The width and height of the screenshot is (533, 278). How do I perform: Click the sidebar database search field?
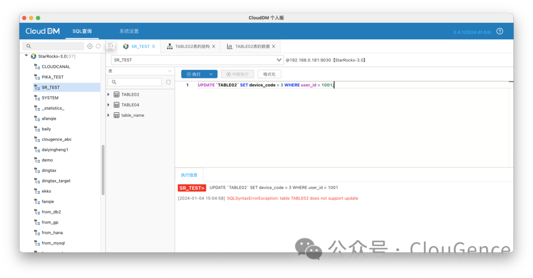53,46
